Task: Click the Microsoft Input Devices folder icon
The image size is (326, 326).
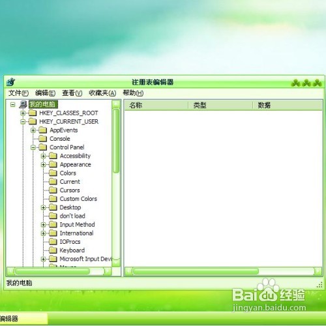Action: click(x=53, y=259)
